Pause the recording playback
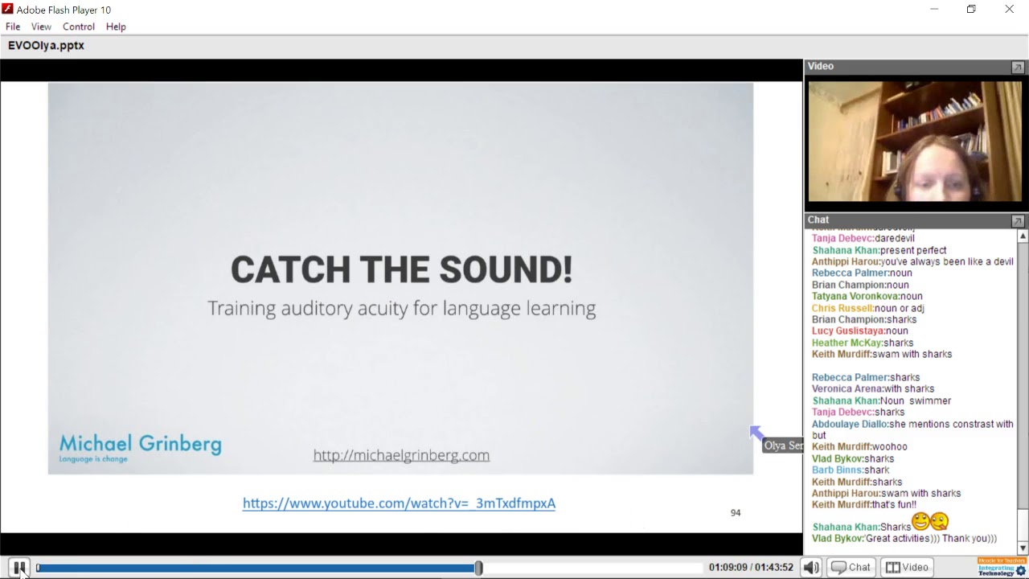1029x579 pixels. [20, 568]
